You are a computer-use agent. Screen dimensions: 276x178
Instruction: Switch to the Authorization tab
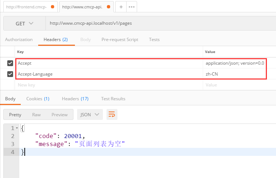19,40
